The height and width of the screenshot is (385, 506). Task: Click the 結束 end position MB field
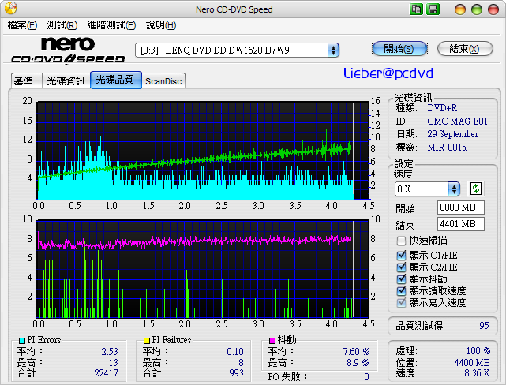460,224
